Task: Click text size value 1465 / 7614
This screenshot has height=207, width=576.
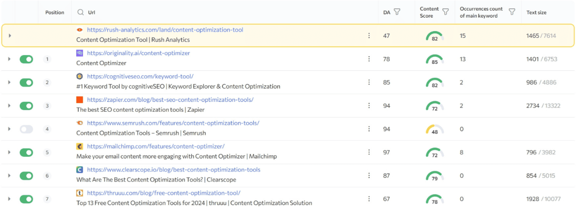Action: tap(541, 36)
